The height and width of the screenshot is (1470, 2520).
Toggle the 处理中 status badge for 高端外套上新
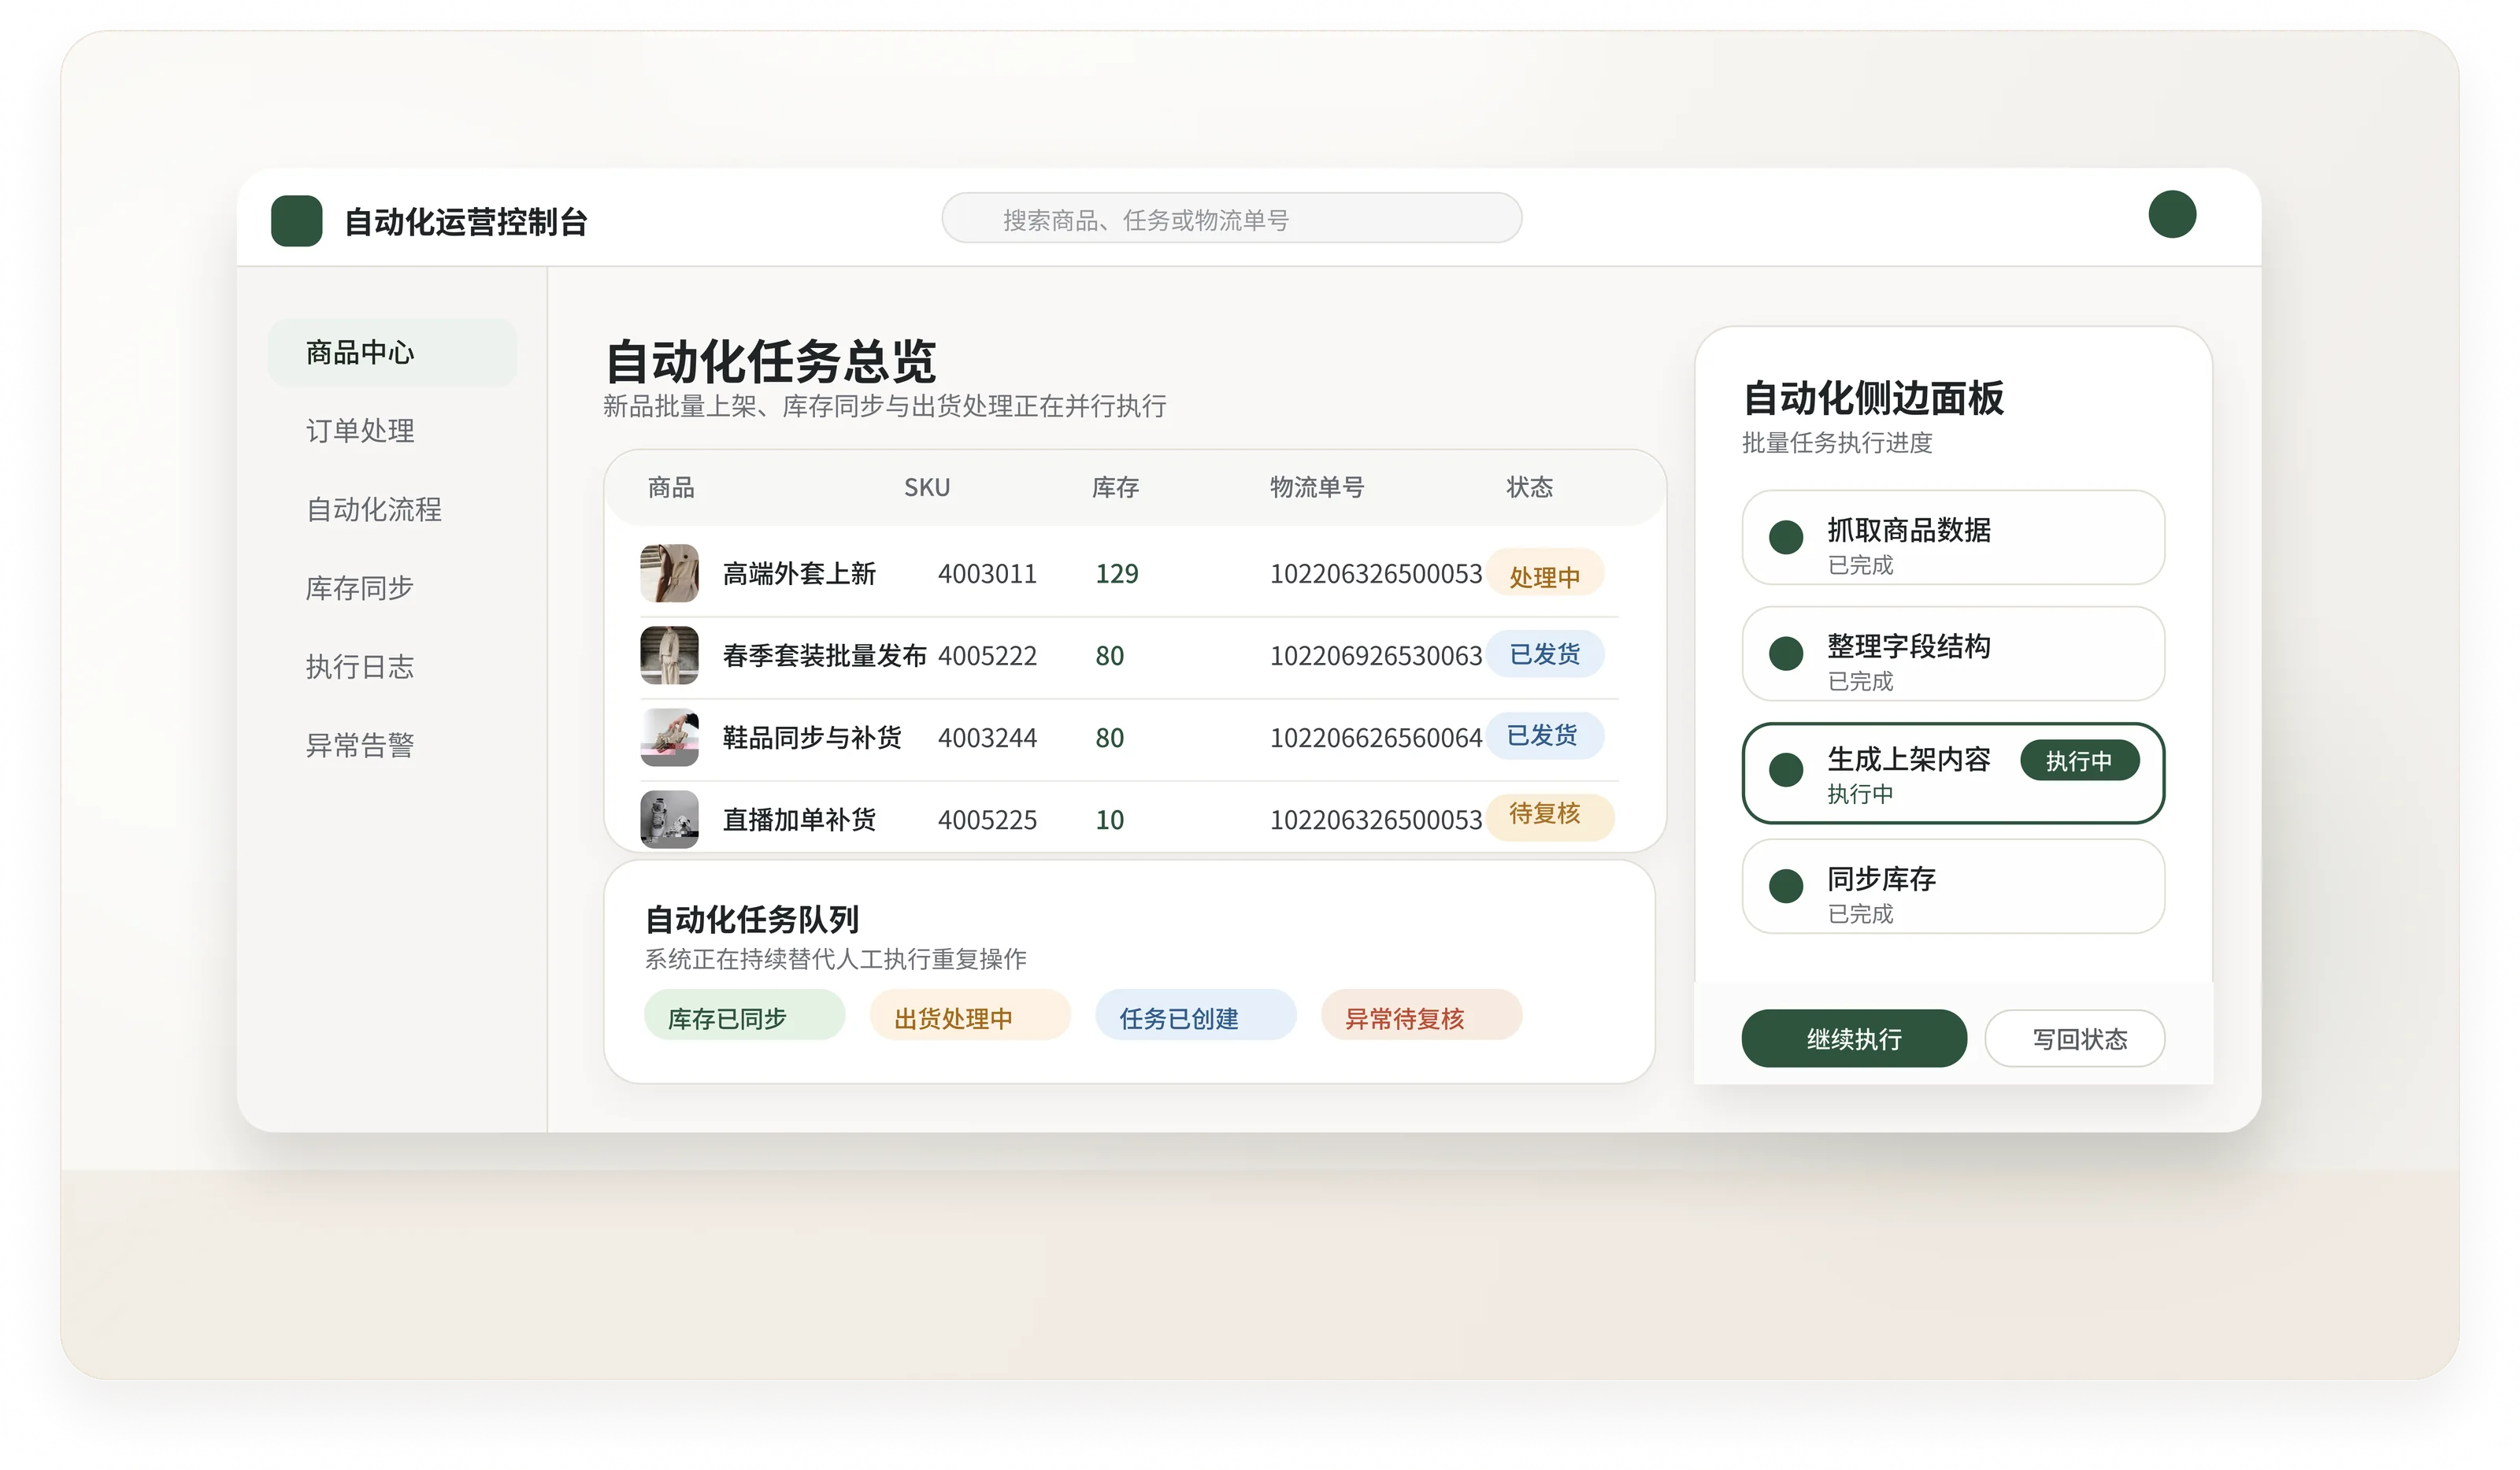coord(1546,573)
